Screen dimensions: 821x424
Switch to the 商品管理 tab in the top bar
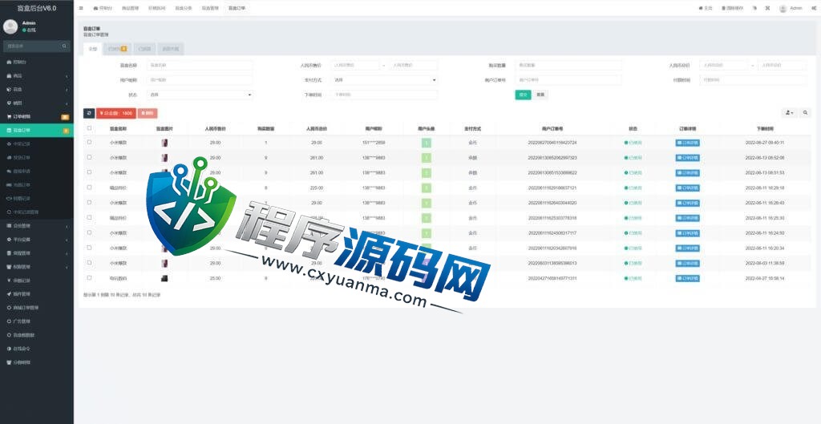[x=130, y=8]
